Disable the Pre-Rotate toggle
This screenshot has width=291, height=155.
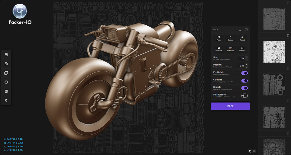pyautogui.click(x=244, y=73)
